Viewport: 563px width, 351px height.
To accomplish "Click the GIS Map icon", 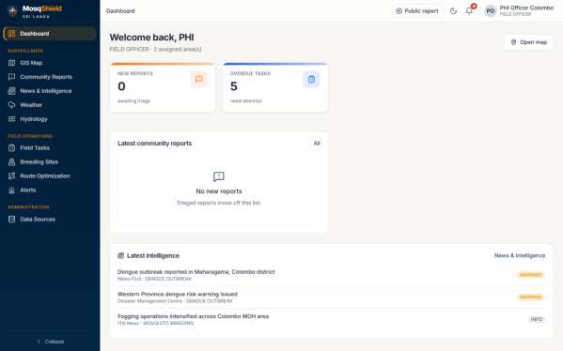I will pos(12,63).
